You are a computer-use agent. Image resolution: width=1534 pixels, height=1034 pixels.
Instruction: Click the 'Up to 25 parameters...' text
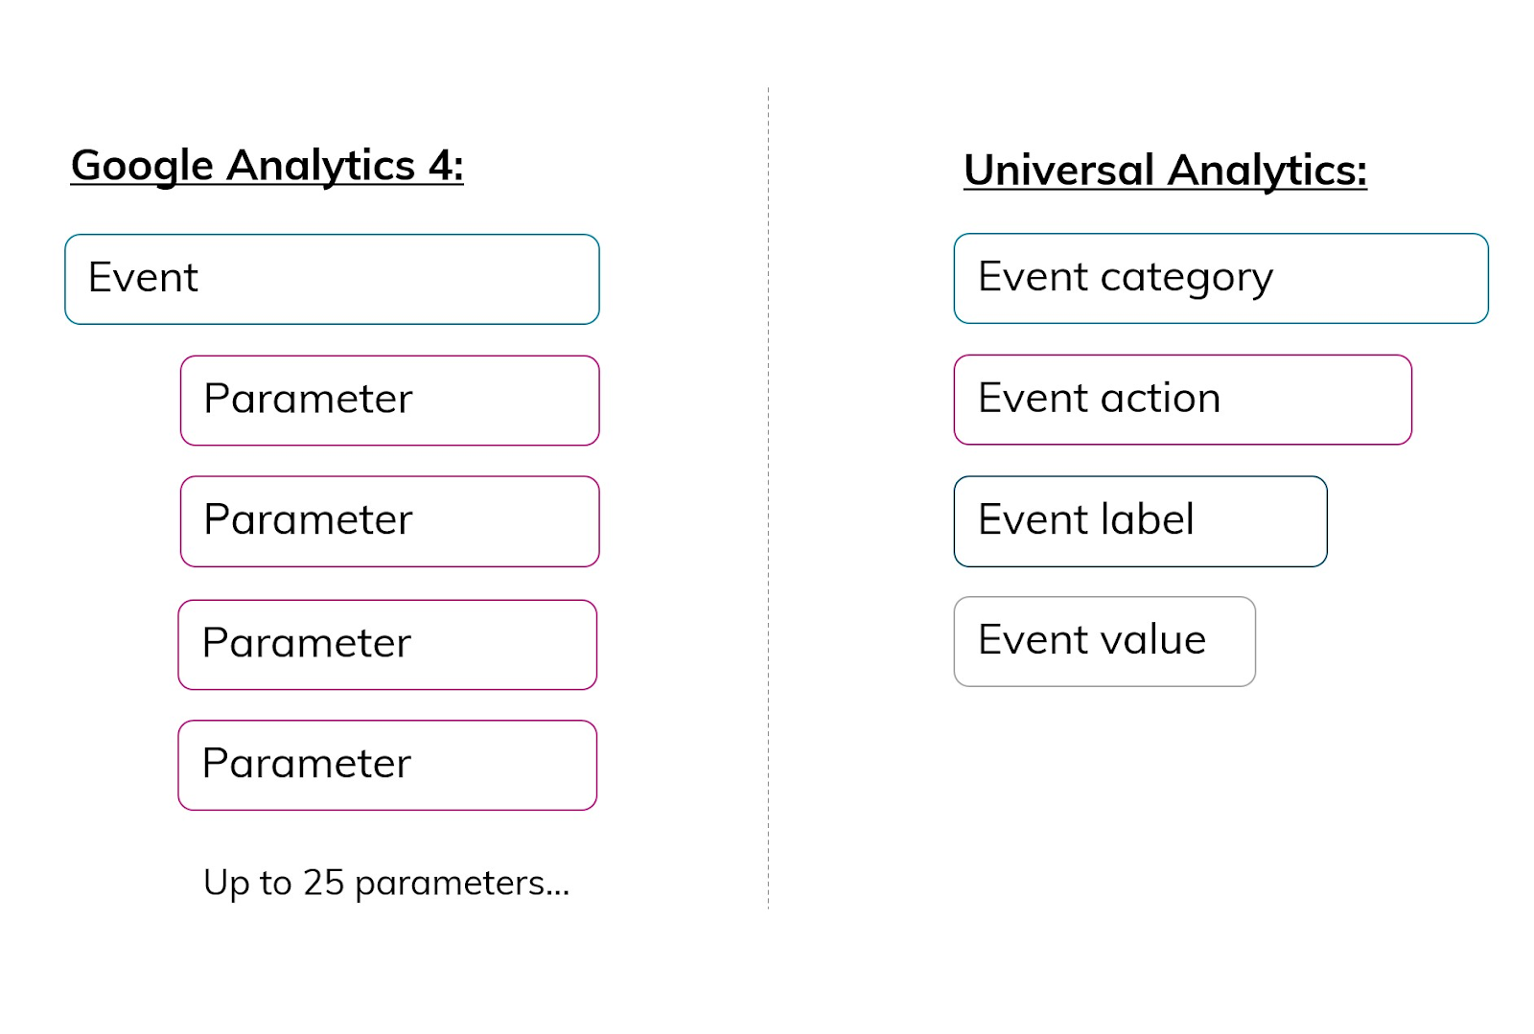[x=386, y=884]
